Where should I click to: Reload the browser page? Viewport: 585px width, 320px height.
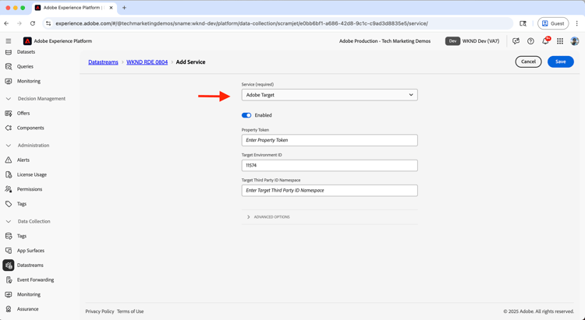click(x=33, y=23)
